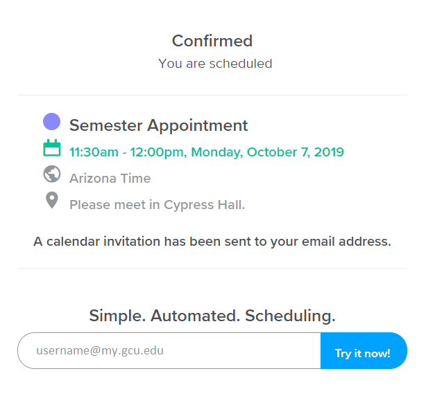Click the word Scheduling. in the tagline
Screen dimensions: 435x405
[290, 316]
